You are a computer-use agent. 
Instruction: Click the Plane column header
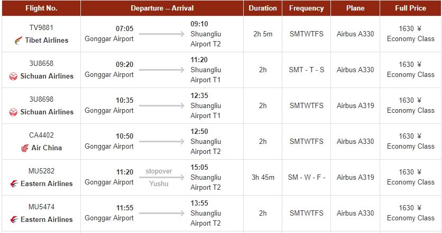(355, 8)
